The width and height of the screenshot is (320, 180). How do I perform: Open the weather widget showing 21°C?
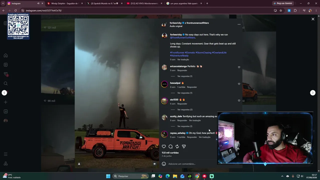pyautogui.click(x=12, y=176)
